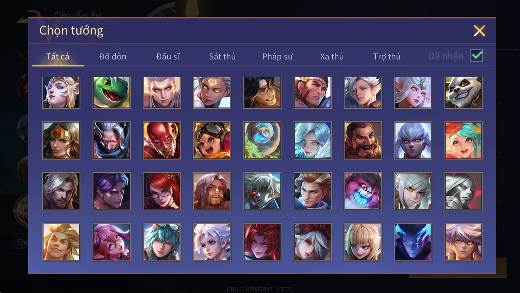Select the green chameleon hero portrait

pyautogui.click(x=111, y=92)
